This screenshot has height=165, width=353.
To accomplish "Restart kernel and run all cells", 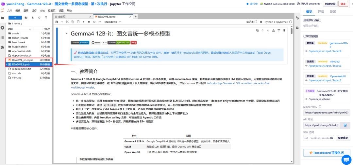I will tap(100, 22).
